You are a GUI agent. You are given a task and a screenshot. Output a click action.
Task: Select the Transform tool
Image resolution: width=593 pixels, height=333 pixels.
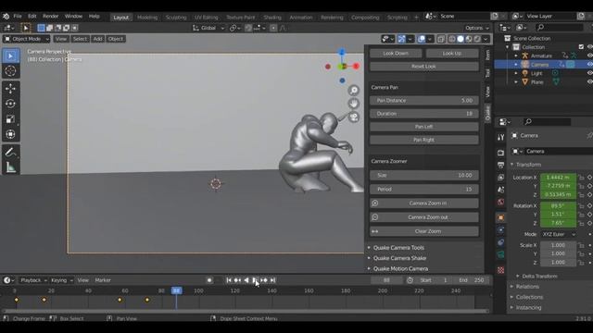click(10, 134)
